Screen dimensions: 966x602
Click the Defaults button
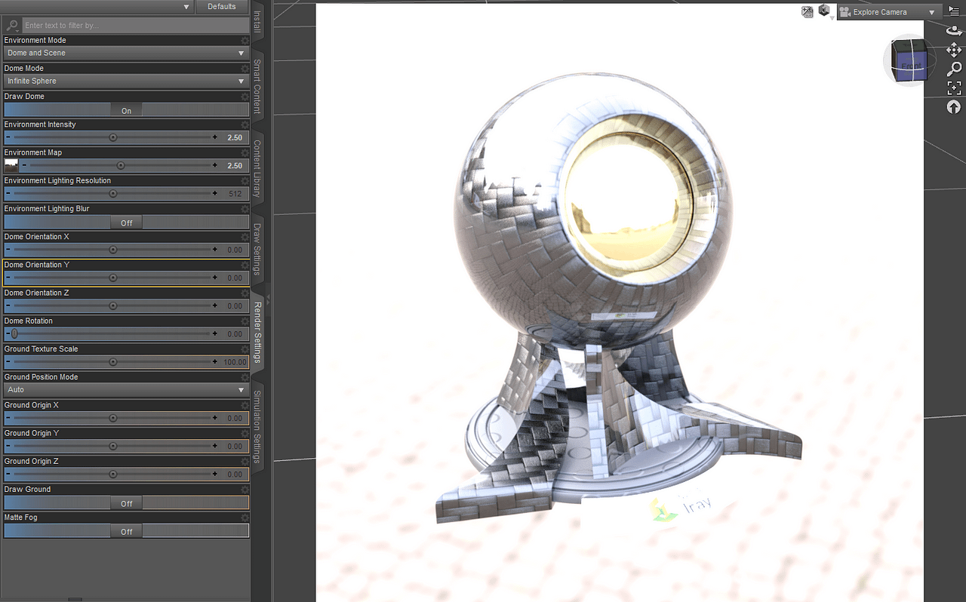pos(222,7)
